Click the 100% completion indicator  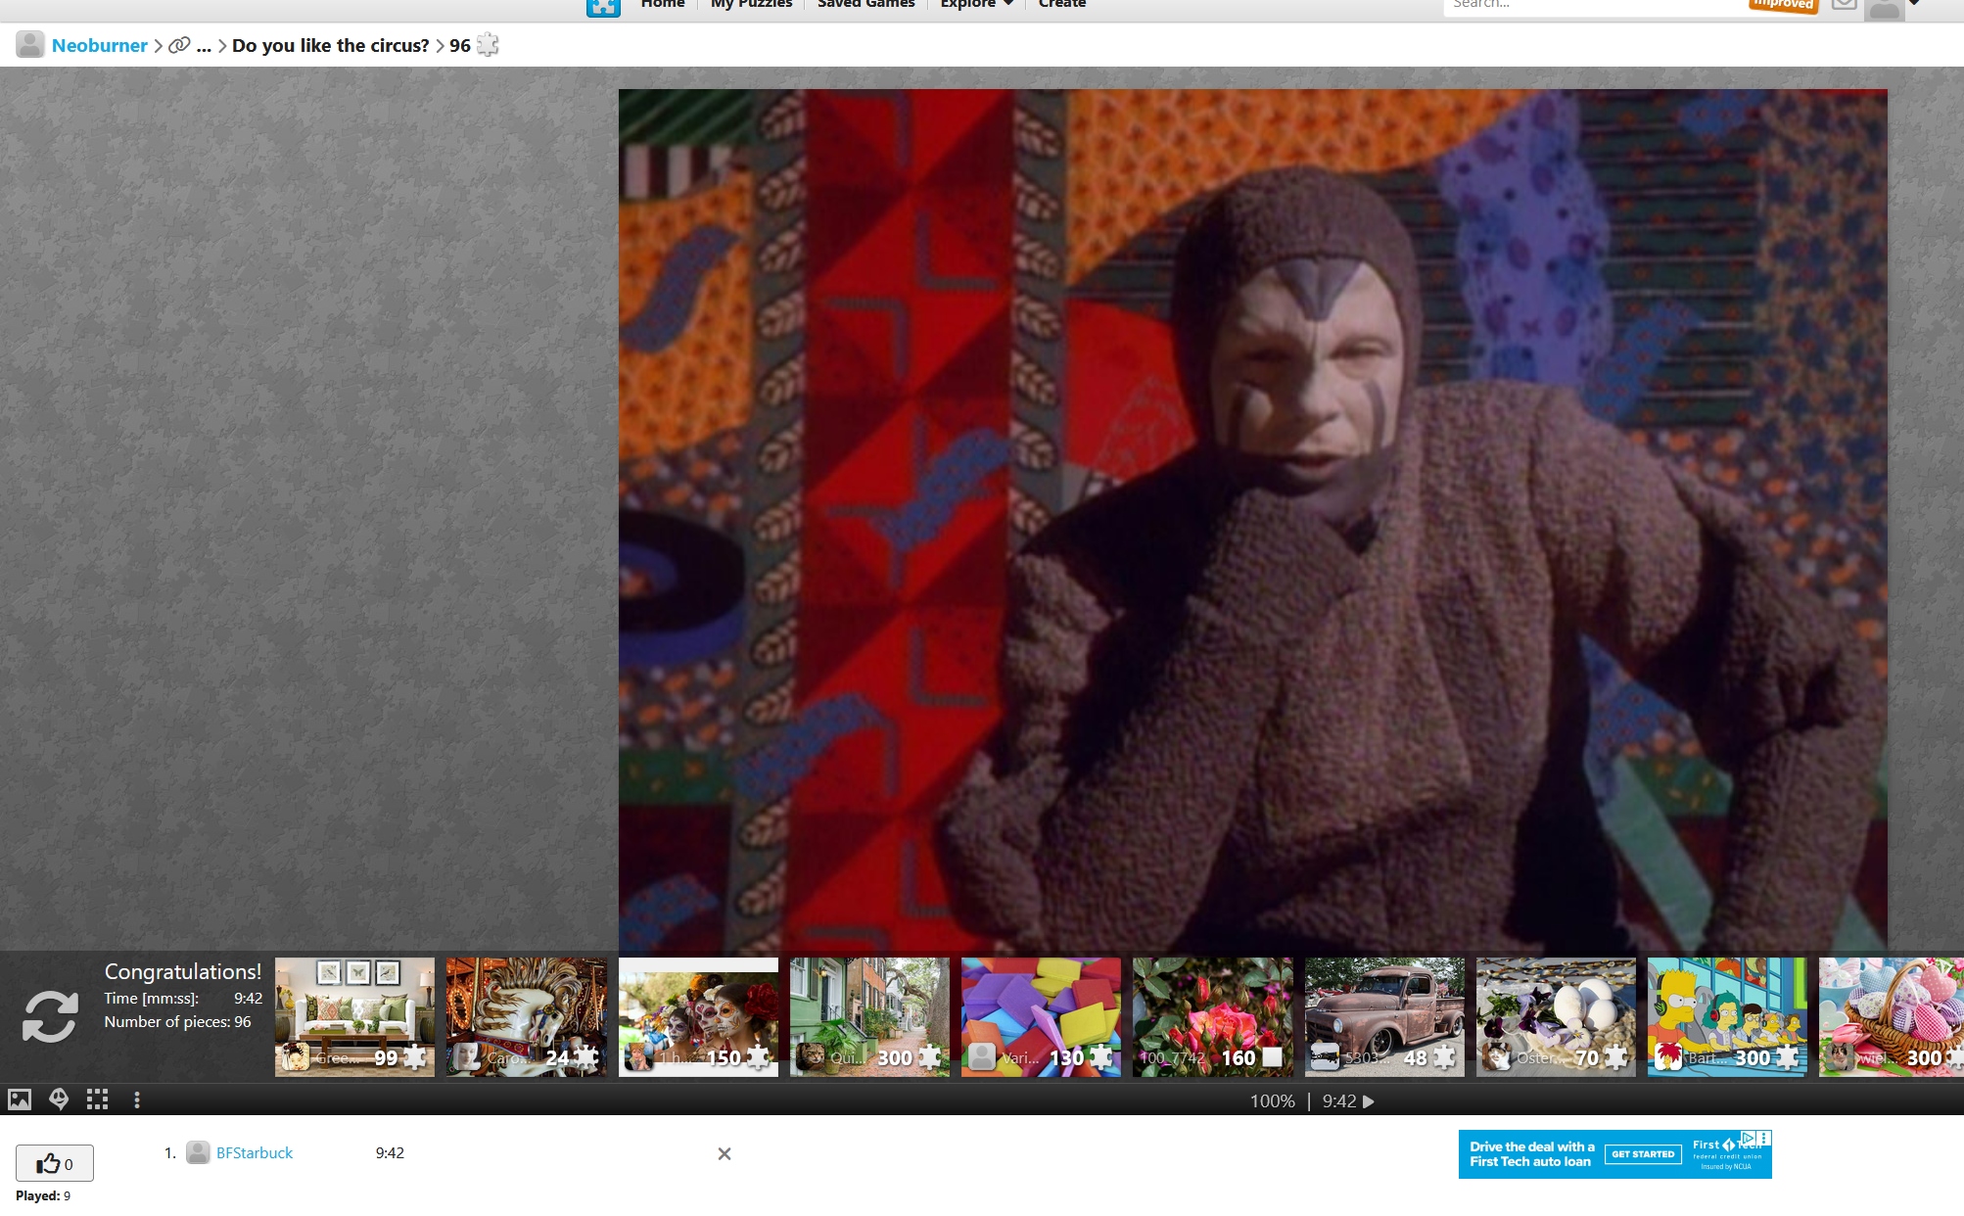point(1272,1101)
